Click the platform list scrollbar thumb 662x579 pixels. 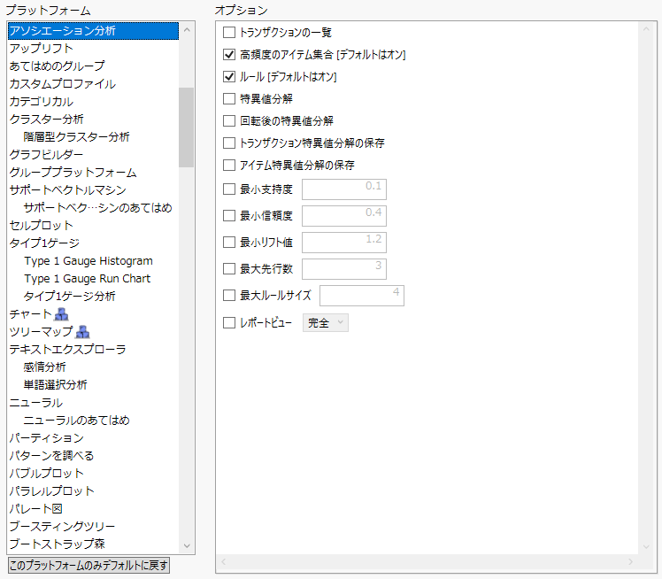(186, 127)
